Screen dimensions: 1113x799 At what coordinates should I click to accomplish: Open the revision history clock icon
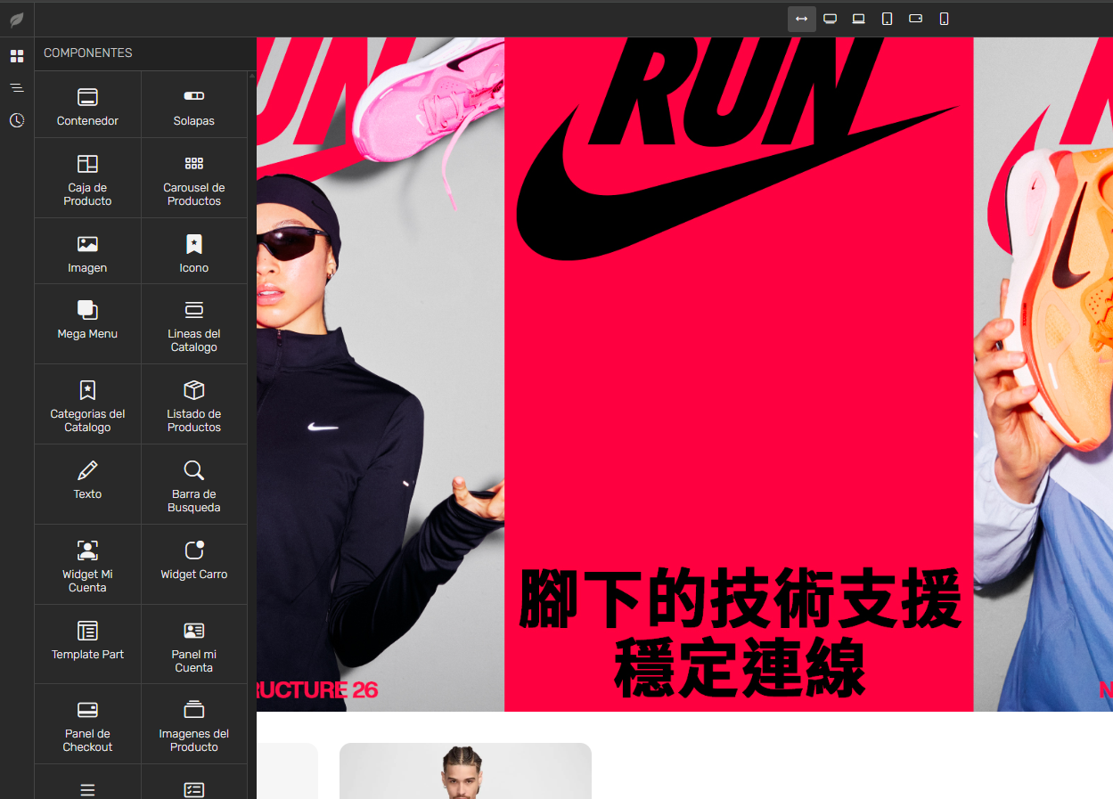[16, 120]
